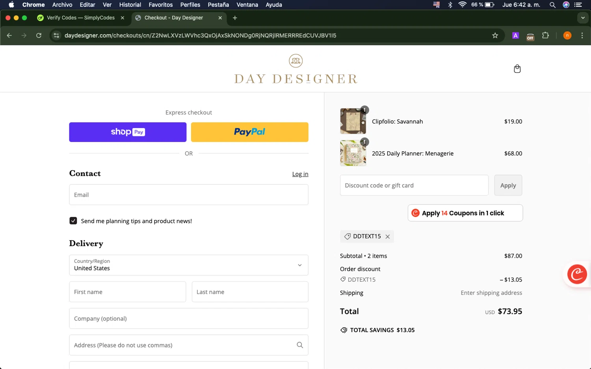The height and width of the screenshot is (369, 591).
Task: Remove the DDTEXT15 discount code tag
Action: (x=388, y=236)
